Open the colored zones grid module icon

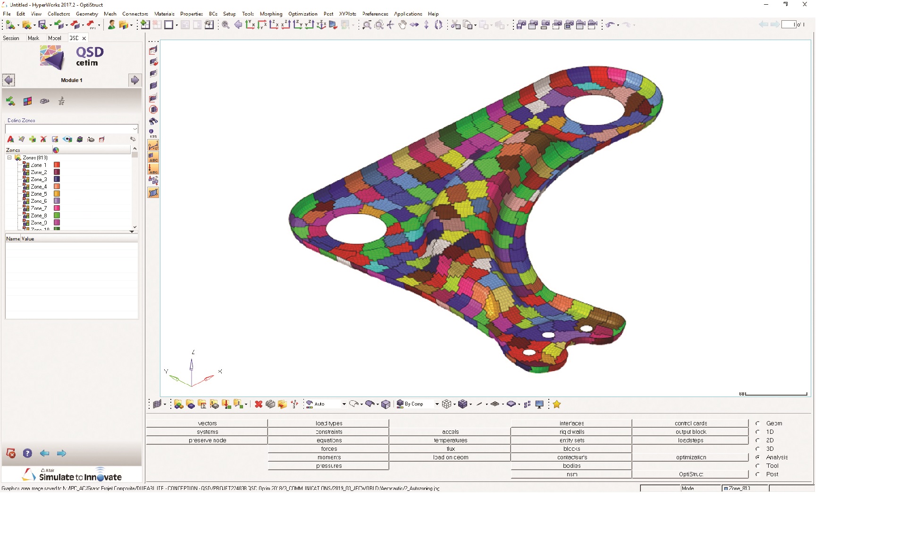27,101
